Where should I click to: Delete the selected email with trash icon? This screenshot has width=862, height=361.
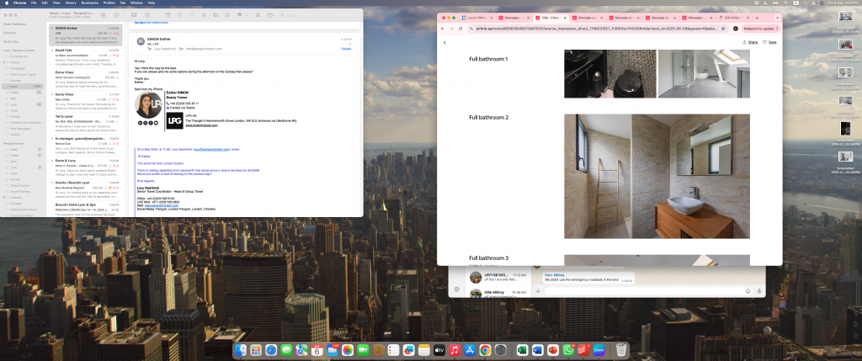[x=179, y=15]
